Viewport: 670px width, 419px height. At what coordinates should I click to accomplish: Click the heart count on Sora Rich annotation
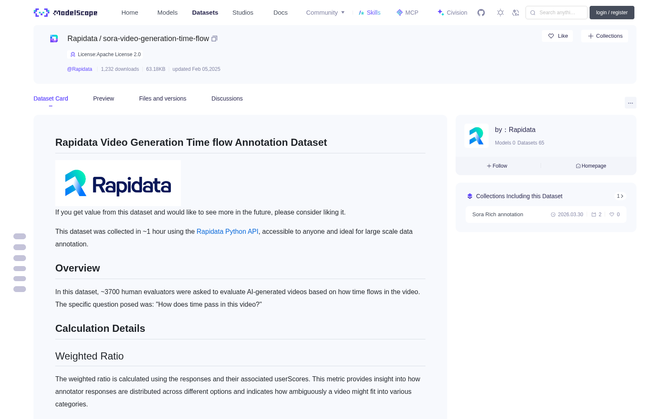pos(615,215)
